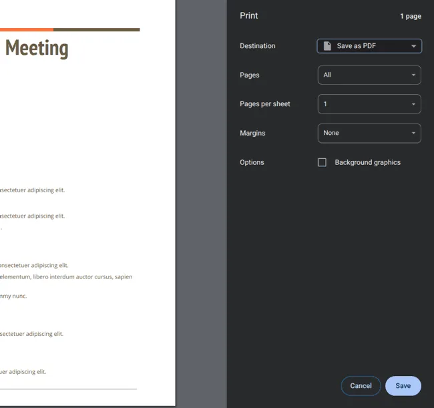Image resolution: width=434 pixels, height=408 pixels.
Task: Click the Options label
Action: click(x=252, y=162)
